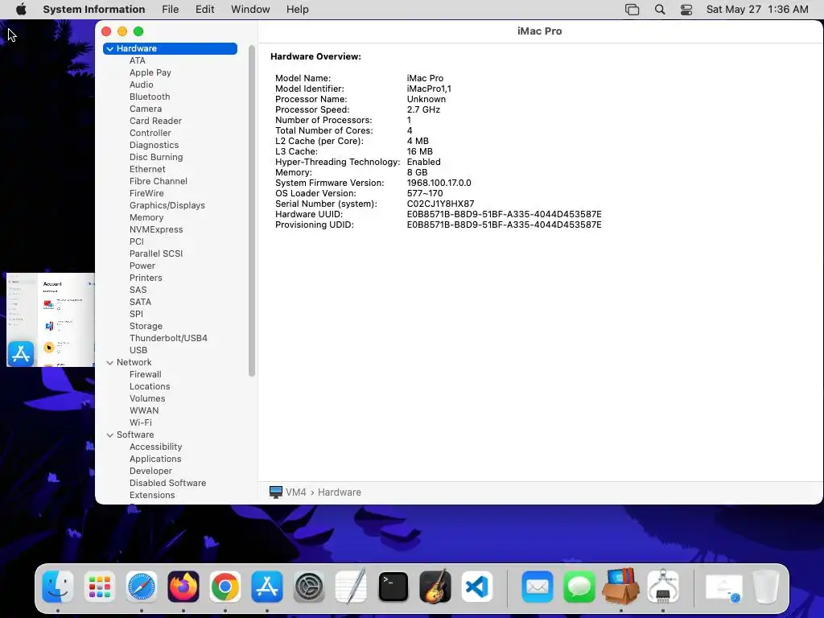The height and width of the screenshot is (618, 824).
Task: Select Storage in the sidebar
Action: pos(146,327)
